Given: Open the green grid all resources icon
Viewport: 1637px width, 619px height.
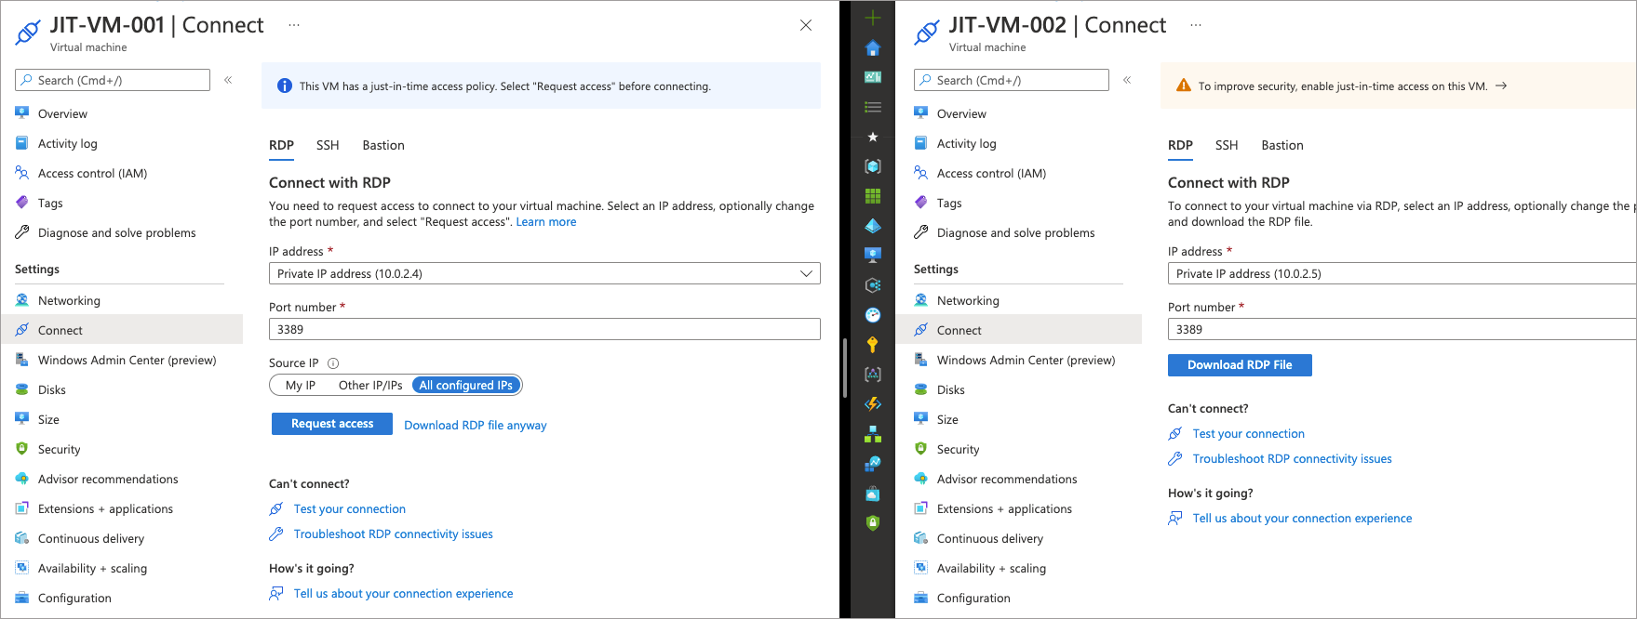Looking at the screenshot, I should pos(872,196).
